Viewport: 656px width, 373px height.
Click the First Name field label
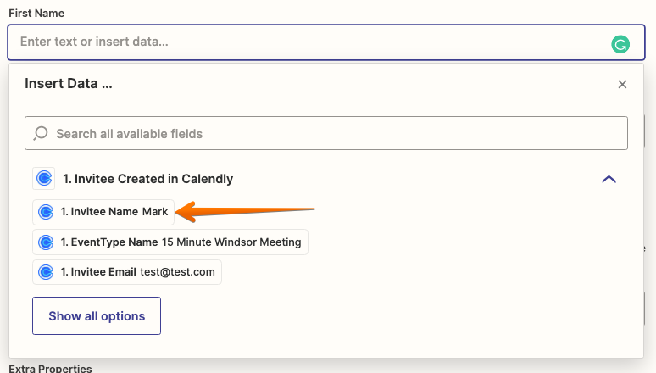tap(36, 13)
